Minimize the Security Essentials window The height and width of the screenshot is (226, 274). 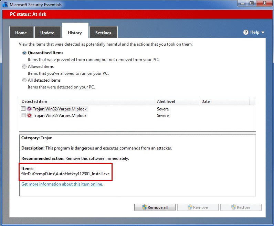pyautogui.click(x=242, y=3)
